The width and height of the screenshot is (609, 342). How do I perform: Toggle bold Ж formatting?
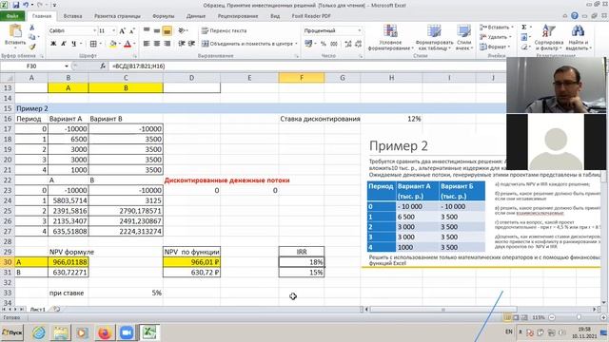click(53, 44)
